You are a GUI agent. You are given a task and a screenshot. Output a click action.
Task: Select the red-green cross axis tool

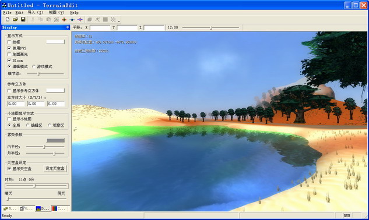click(64, 20)
